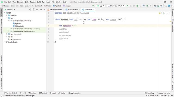Collapse the app module tree node
The width and height of the screenshot is (174, 97).
pos(4,13)
